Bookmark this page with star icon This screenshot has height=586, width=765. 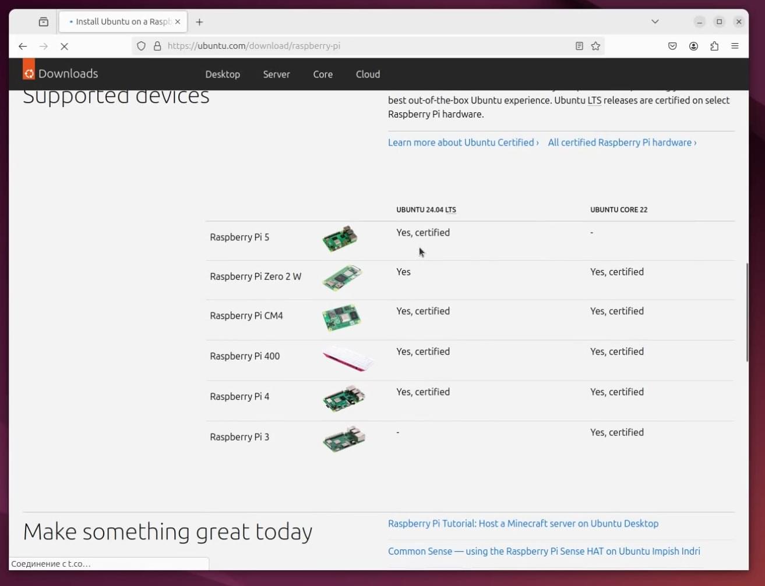click(x=595, y=46)
